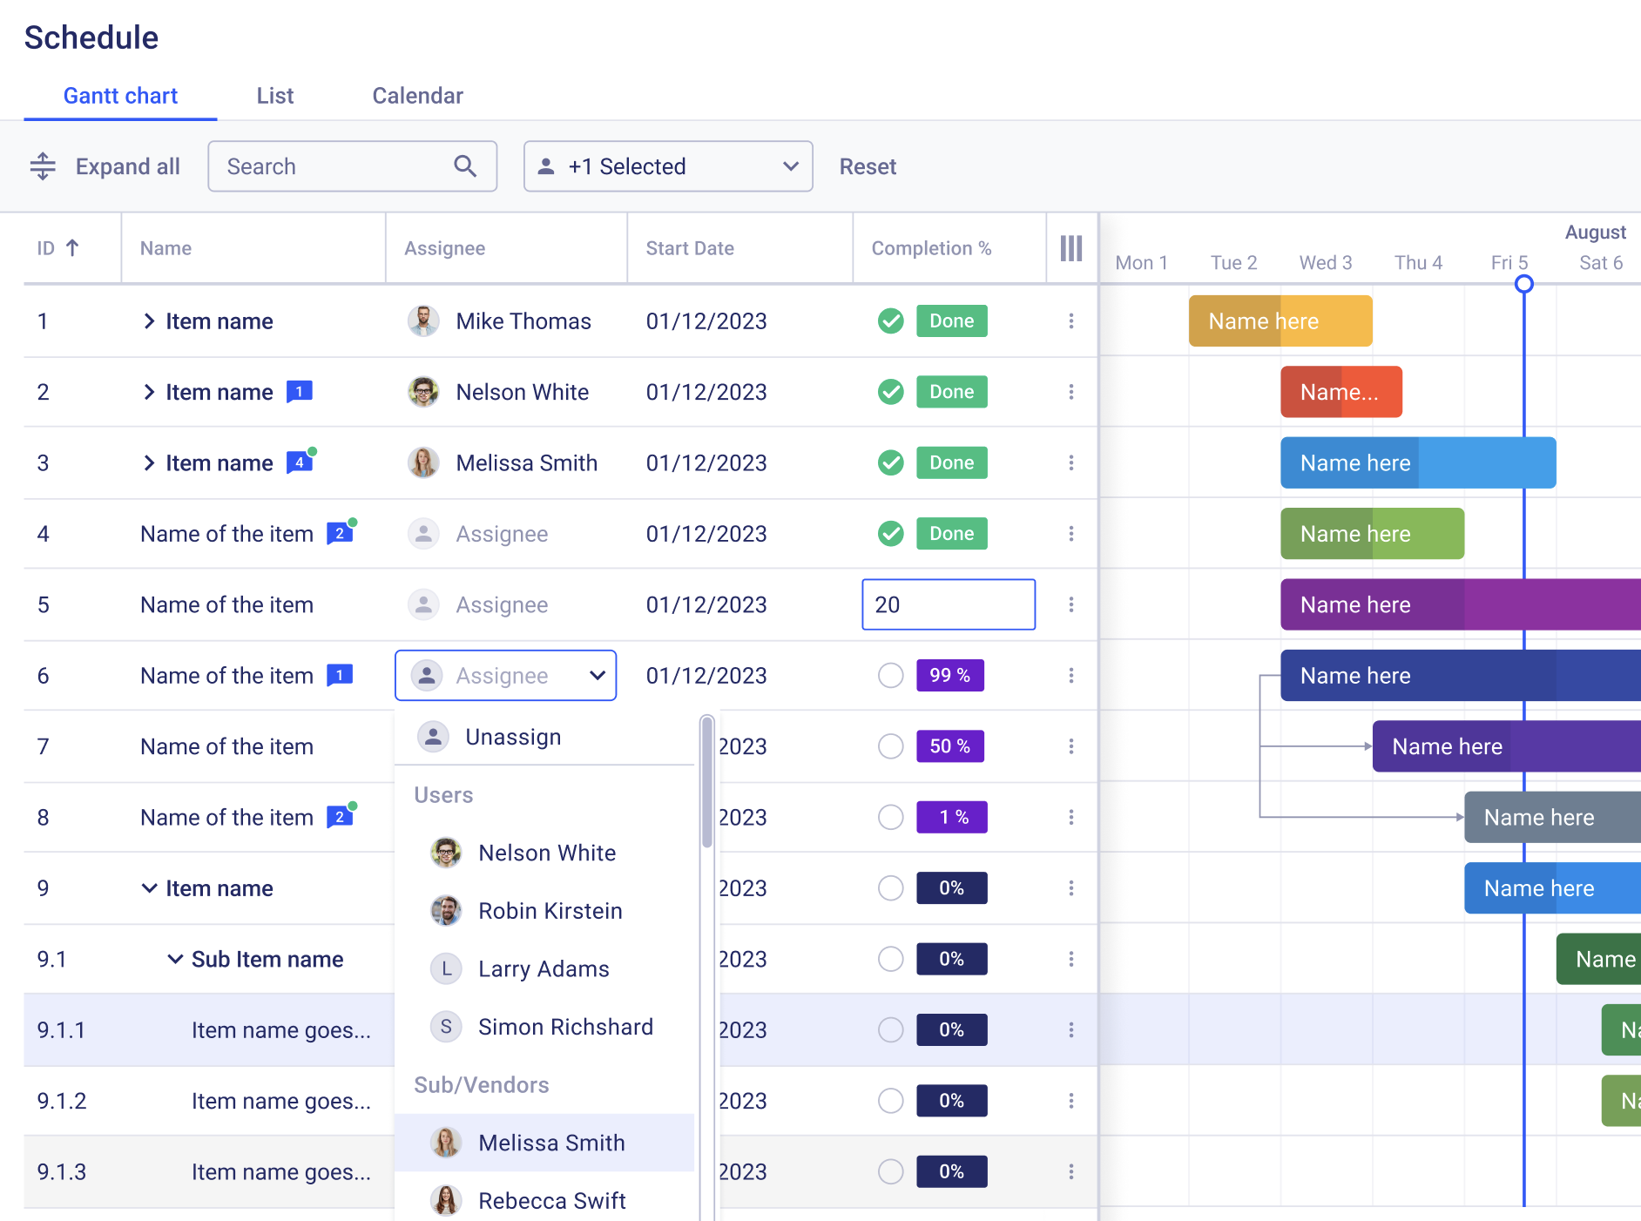This screenshot has height=1221, width=1641.
Task: Assign Nelson White from the dropdown list
Action: (544, 853)
